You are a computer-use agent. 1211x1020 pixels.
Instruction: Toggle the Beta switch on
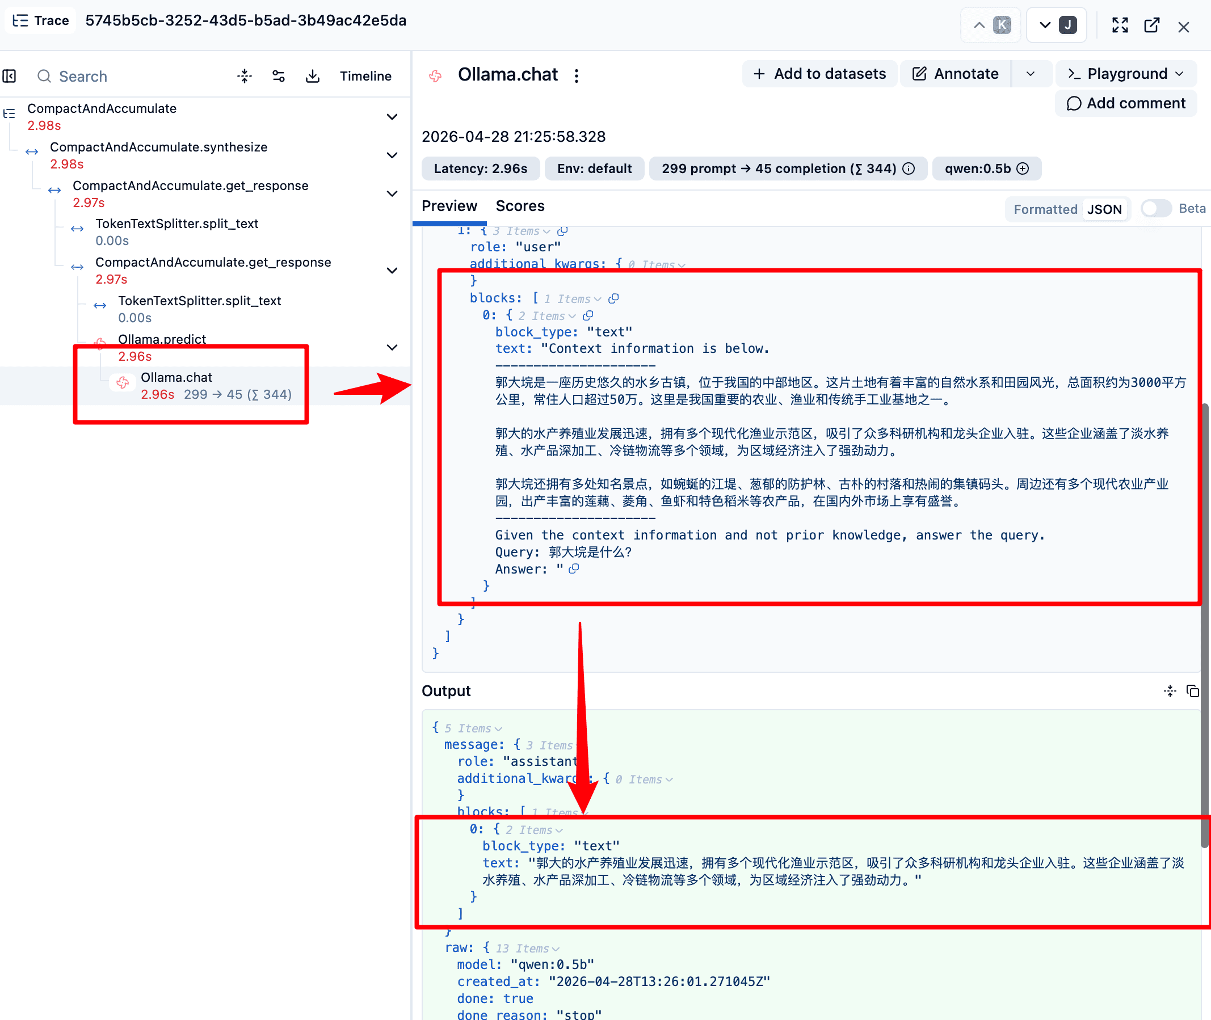(x=1156, y=208)
